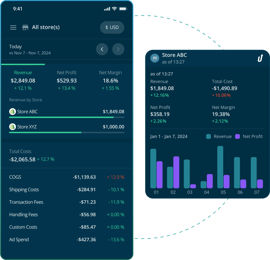The image size is (270, 260).
Task: Select the Today date range header
Action: tap(15, 46)
